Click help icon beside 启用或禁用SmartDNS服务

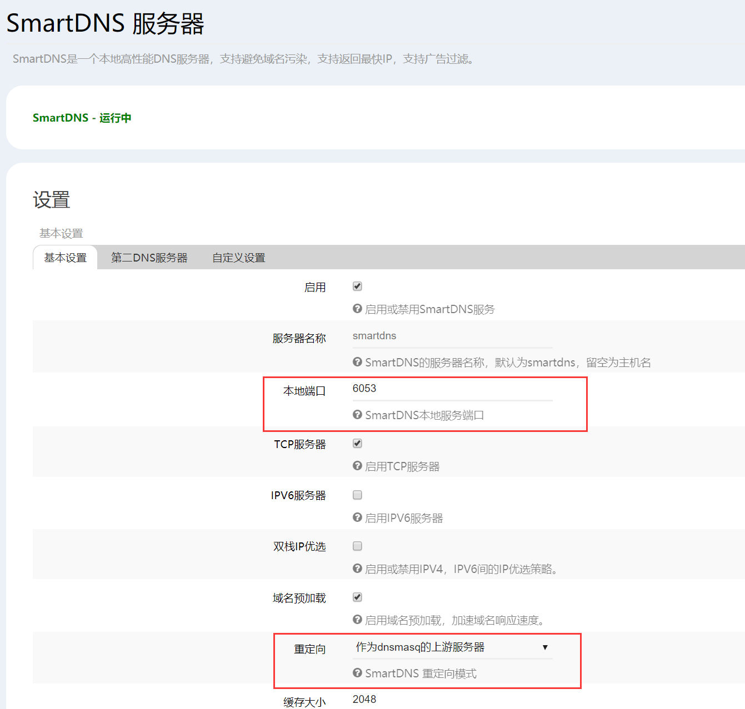[x=357, y=309]
